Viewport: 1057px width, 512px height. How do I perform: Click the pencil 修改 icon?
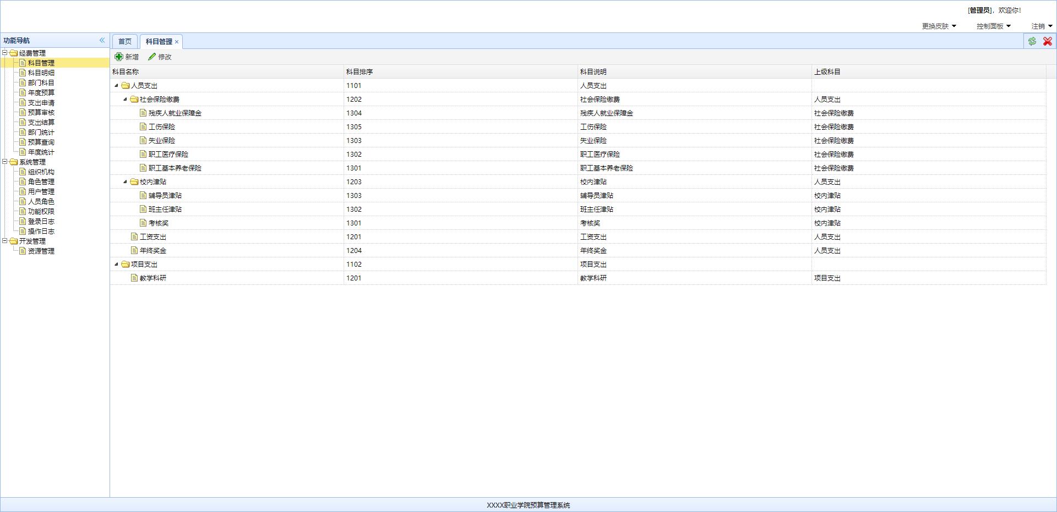[x=152, y=57]
